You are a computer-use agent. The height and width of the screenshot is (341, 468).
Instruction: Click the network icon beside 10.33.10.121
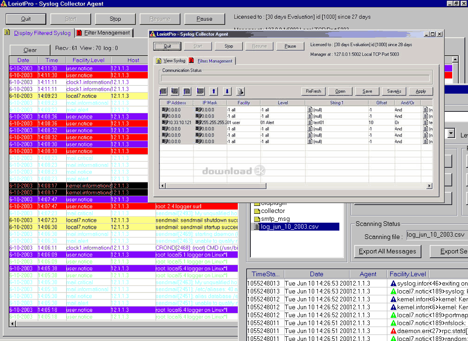(x=164, y=122)
